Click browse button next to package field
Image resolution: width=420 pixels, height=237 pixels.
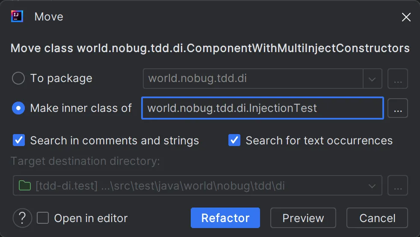point(398,79)
